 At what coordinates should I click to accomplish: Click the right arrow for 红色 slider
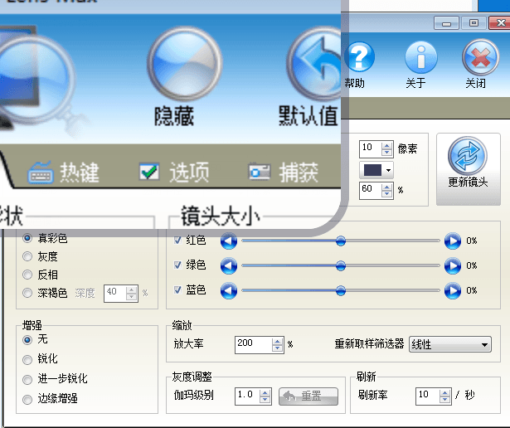453,241
